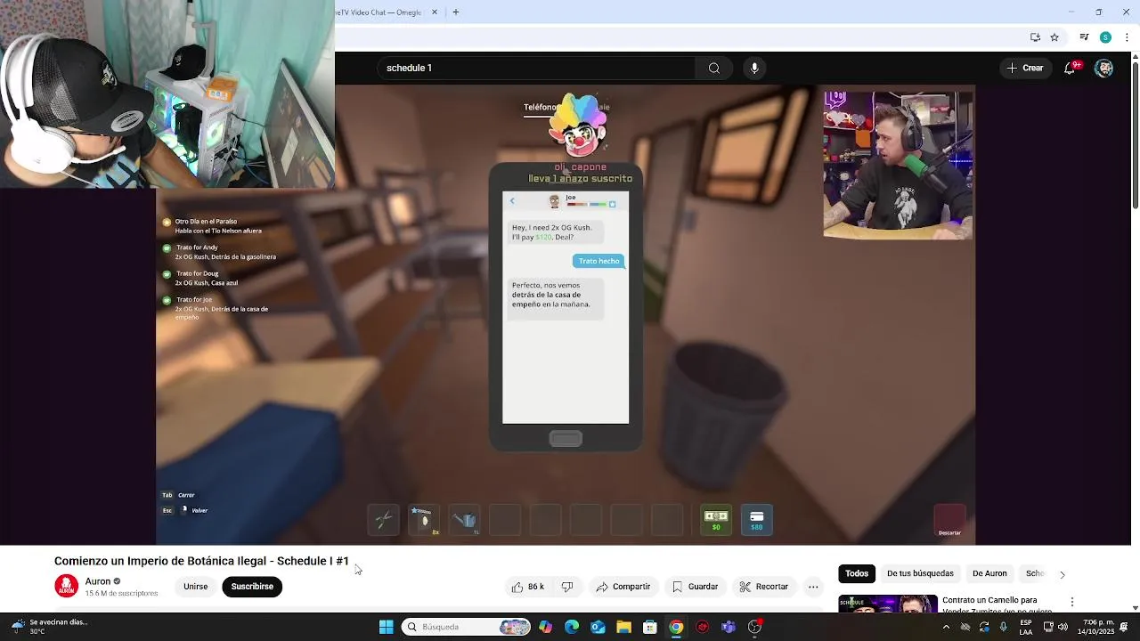Open the Auron channel avatar

[x=66, y=586]
